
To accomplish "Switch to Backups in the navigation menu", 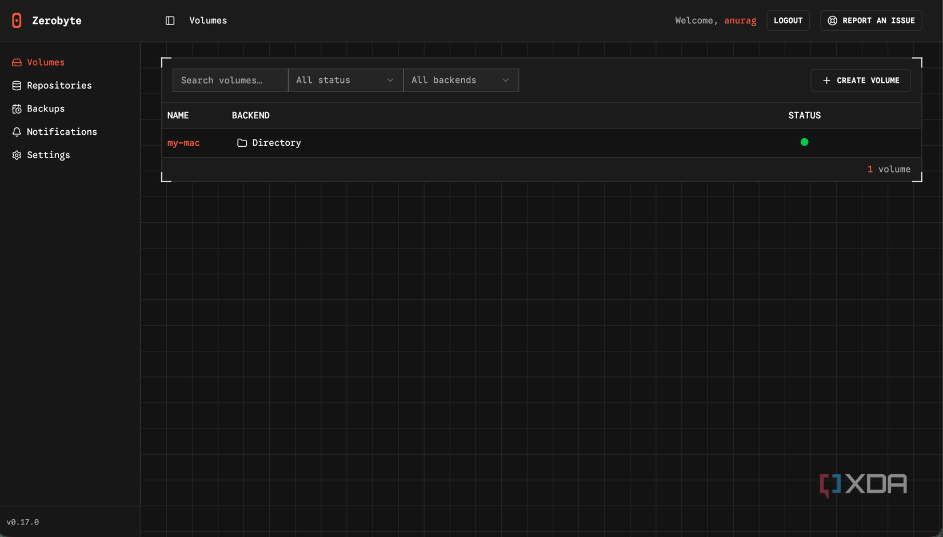I will coord(46,109).
